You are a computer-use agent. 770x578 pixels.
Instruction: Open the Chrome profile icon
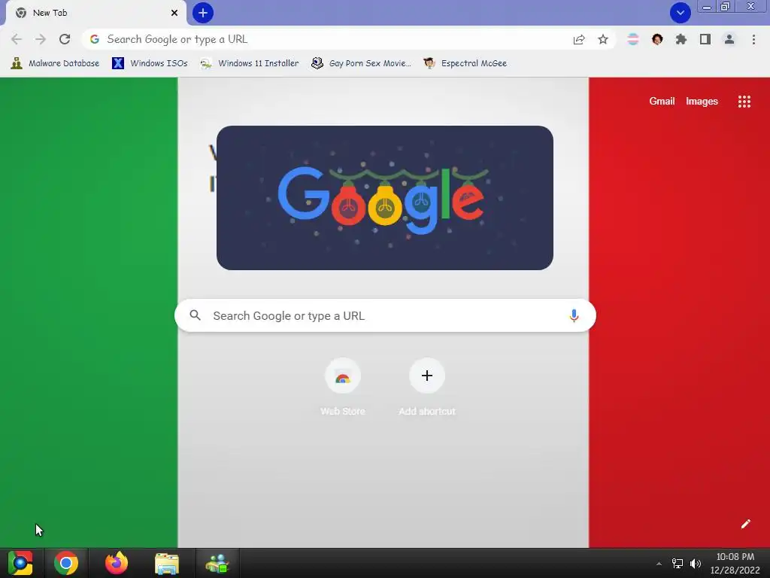pos(729,39)
